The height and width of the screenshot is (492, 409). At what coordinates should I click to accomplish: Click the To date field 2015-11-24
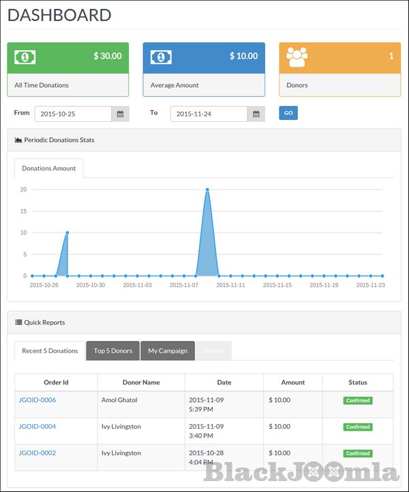[209, 114]
